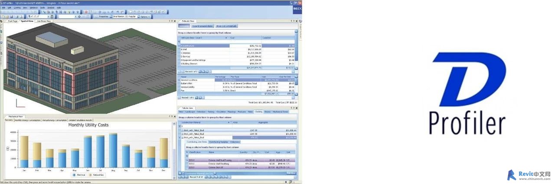Sort by the Cost/Unit column header

click(278, 38)
